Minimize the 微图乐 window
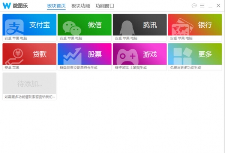The width and height of the screenshot is (225, 153). click(x=210, y=7)
